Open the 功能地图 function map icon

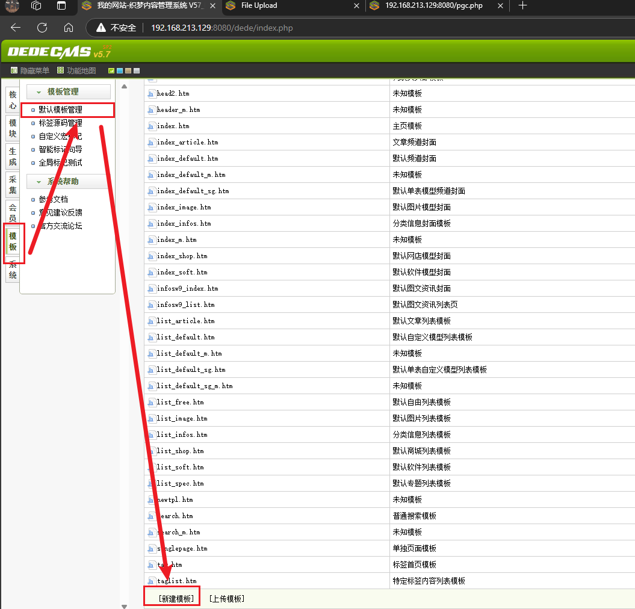click(61, 70)
